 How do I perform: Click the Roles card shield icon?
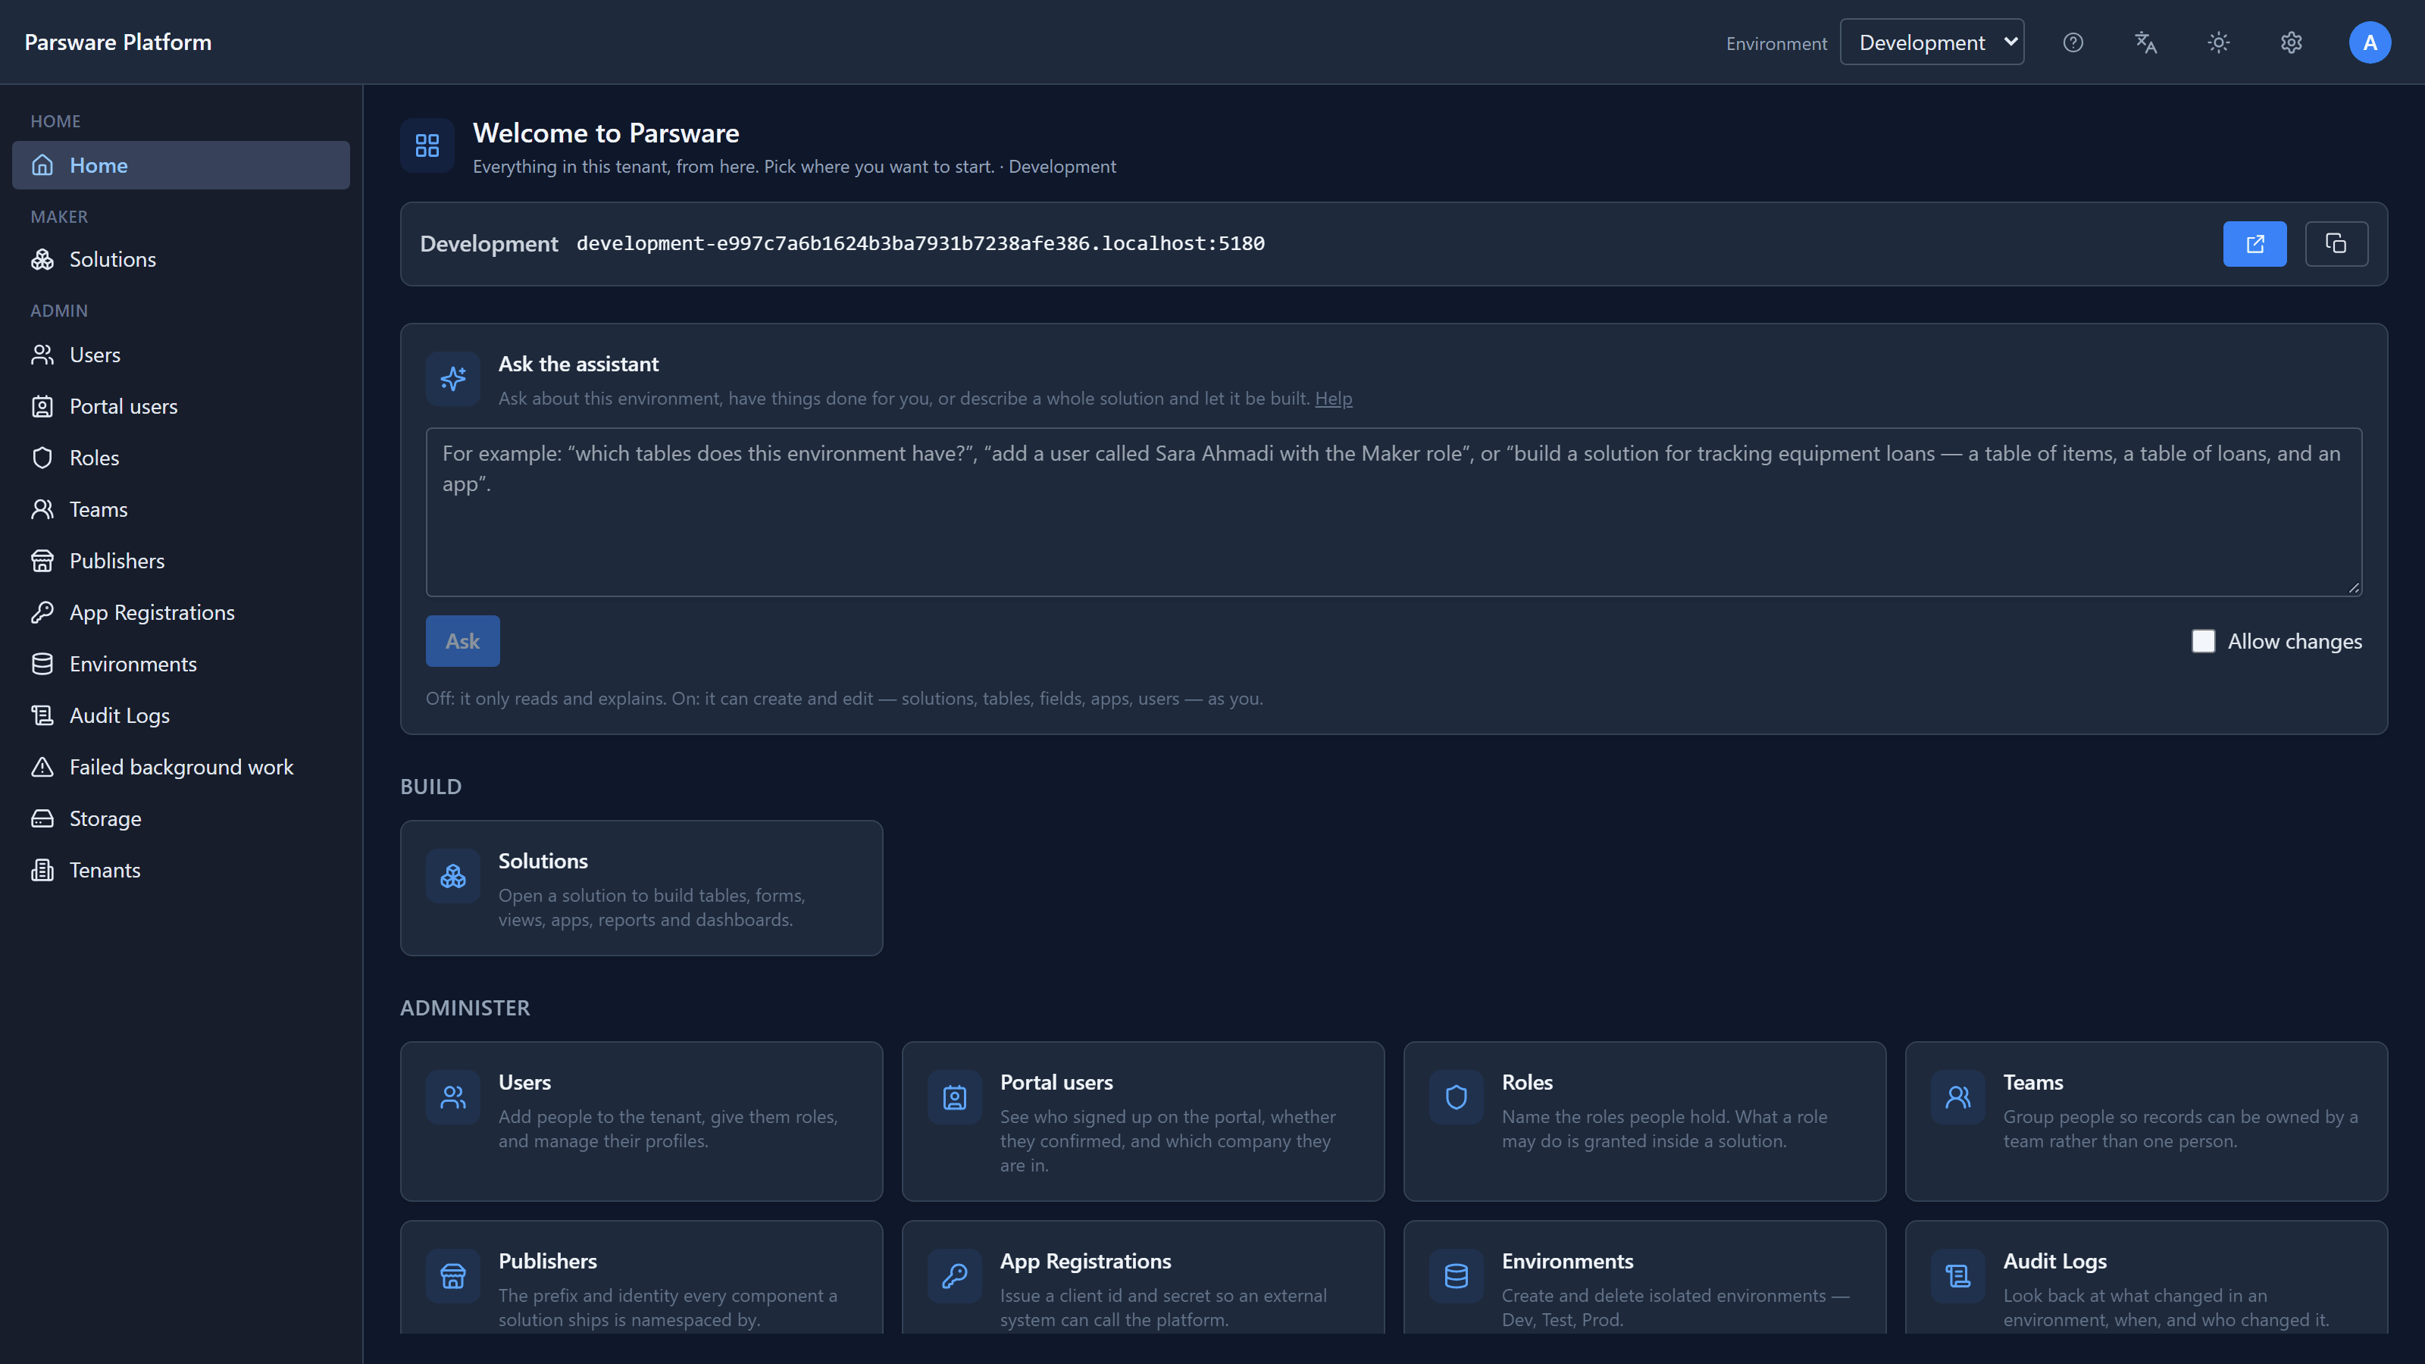click(1457, 1097)
